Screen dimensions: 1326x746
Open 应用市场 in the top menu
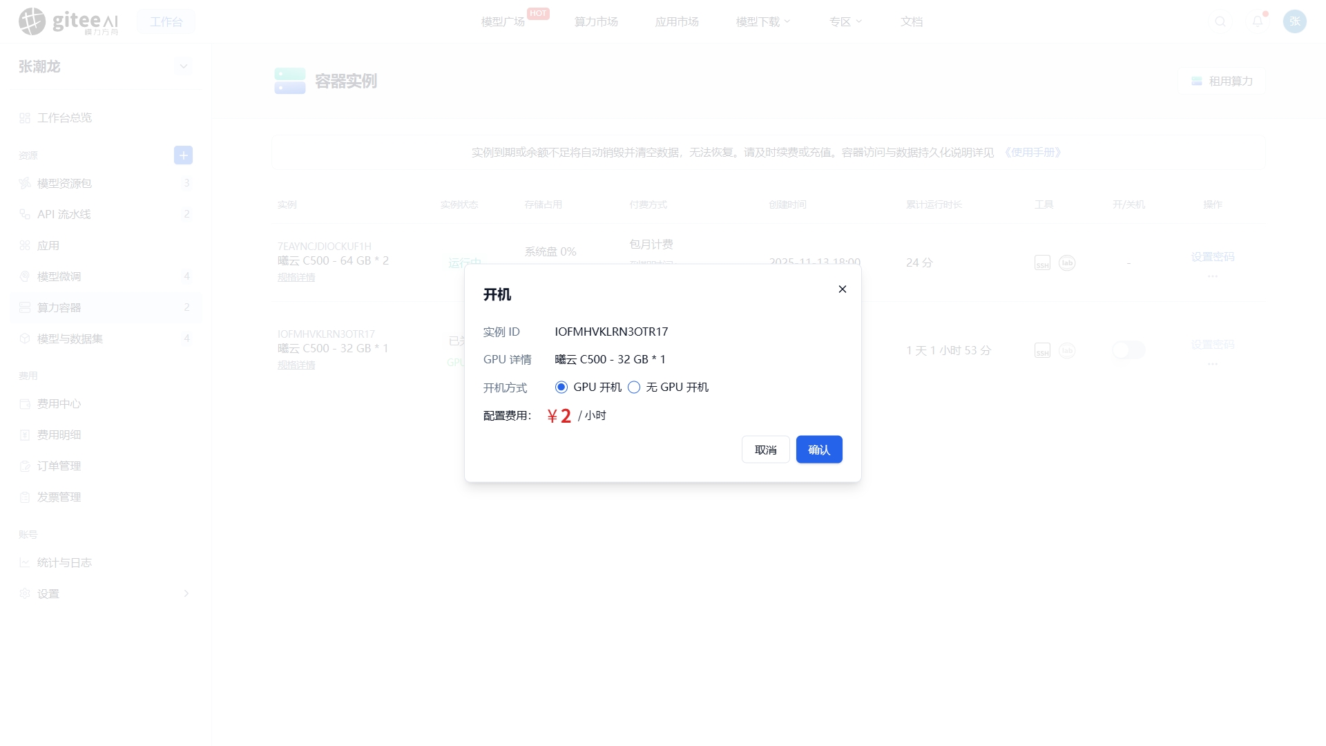[x=677, y=21]
